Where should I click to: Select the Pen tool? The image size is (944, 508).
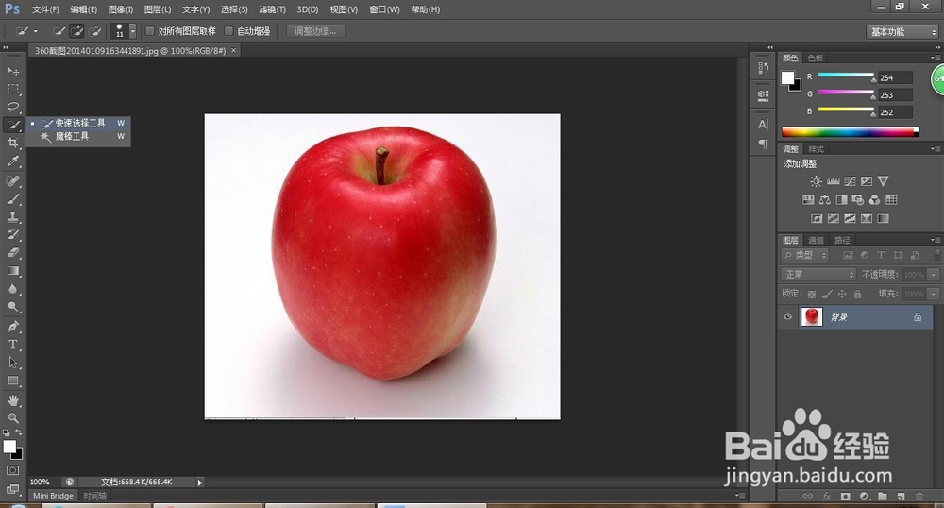pyautogui.click(x=12, y=326)
